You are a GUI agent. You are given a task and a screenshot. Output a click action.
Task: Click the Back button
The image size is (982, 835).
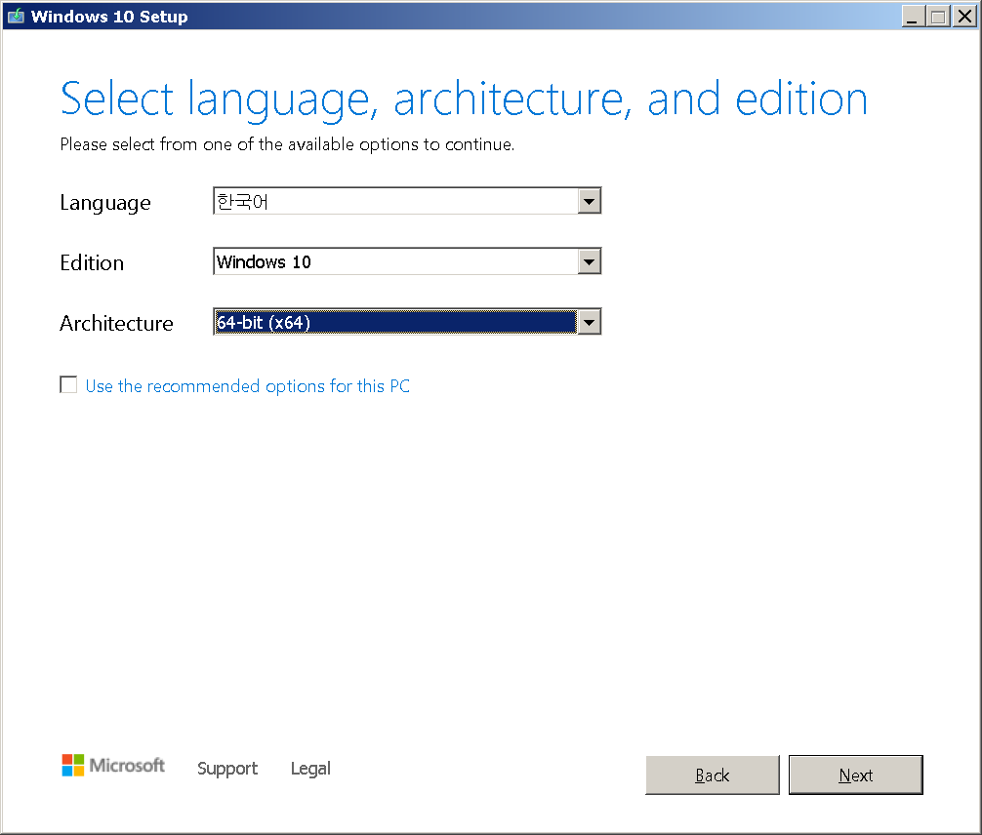coord(713,775)
